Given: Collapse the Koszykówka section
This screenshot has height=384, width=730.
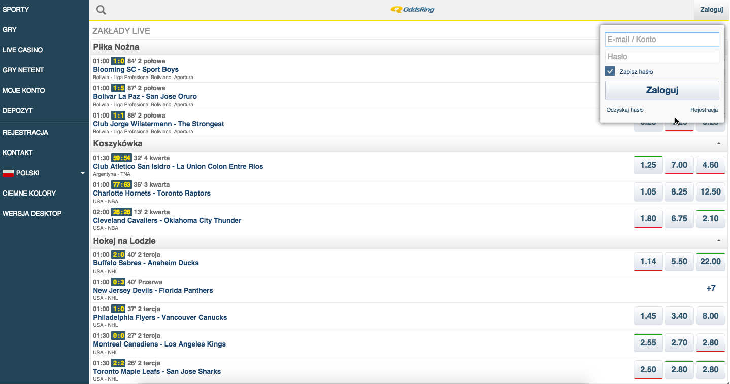Looking at the screenshot, I should [719, 144].
